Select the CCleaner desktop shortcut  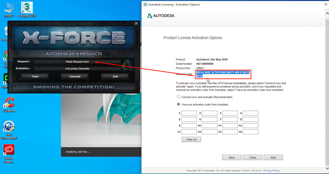pyautogui.click(x=9, y=105)
